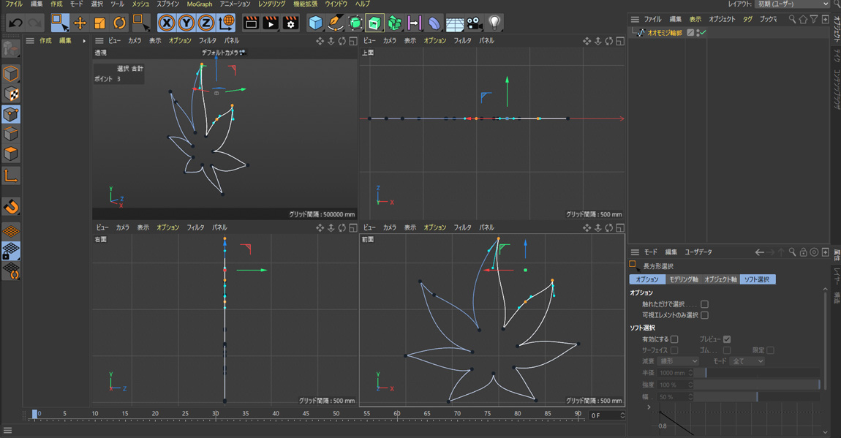
Task: Select the Move tool in toolbar
Action: [x=80, y=23]
